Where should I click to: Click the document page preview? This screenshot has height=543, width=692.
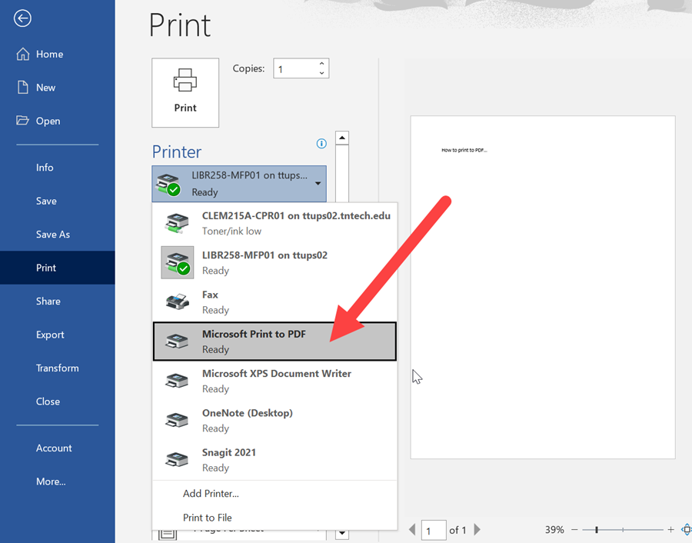click(543, 288)
